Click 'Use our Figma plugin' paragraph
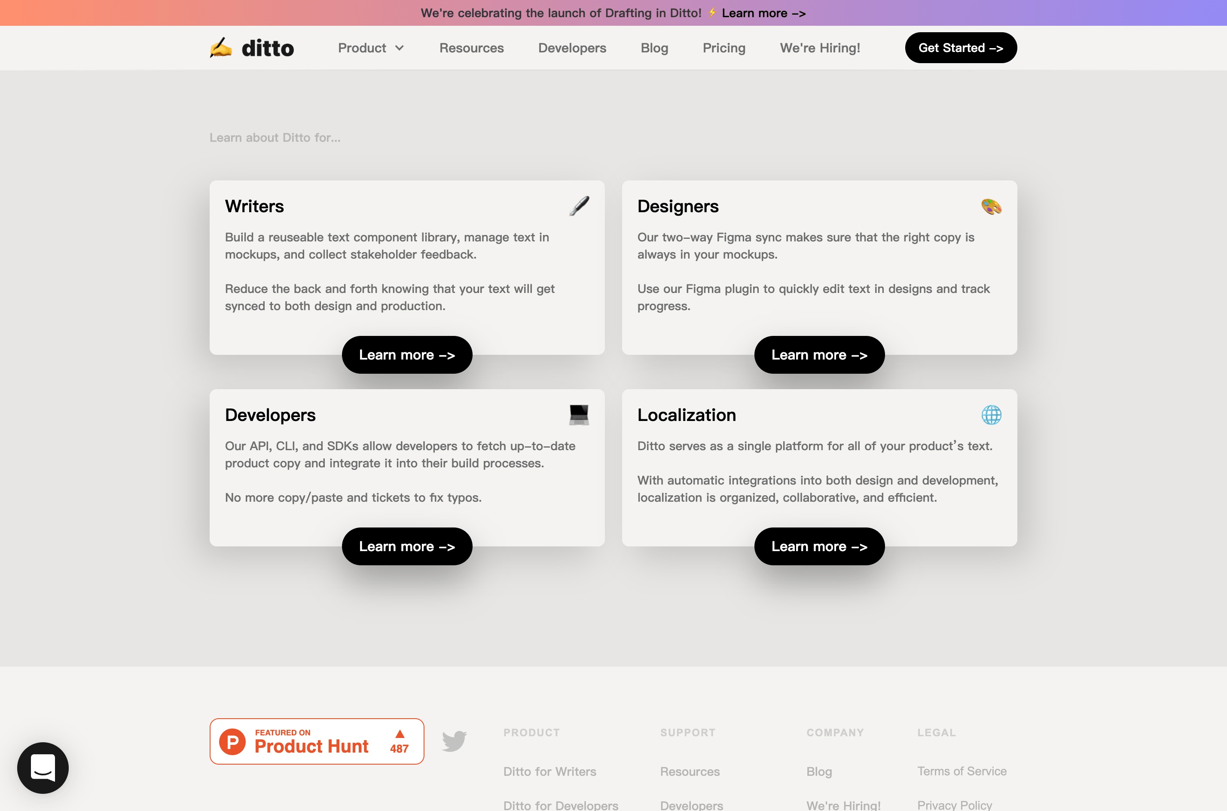The width and height of the screenshot is (1227, 811). tap(813, 297)
